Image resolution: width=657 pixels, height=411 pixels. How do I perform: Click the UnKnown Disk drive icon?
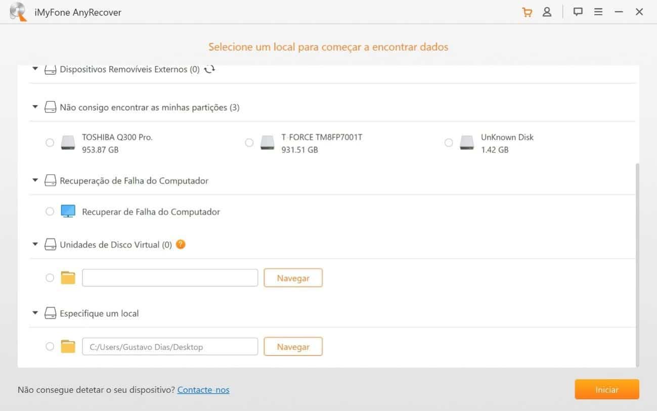point(467,143)
